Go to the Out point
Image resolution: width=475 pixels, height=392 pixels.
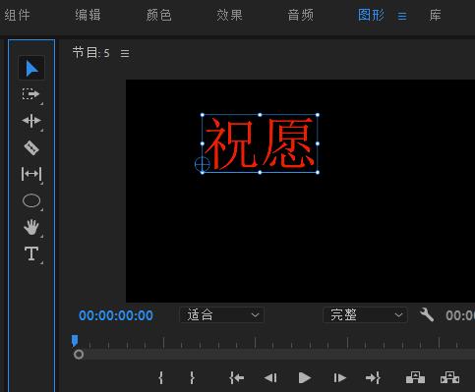coord(373,378)
